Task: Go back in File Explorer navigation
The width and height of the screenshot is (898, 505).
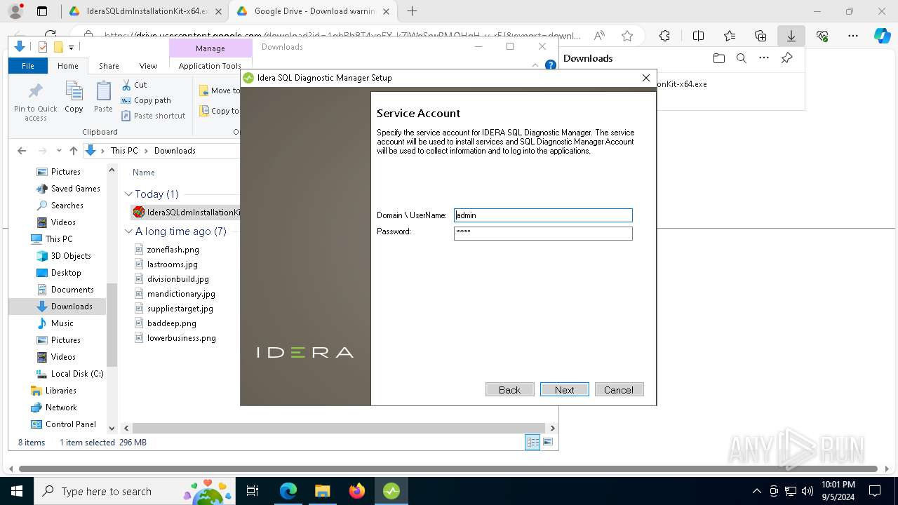Action: [22, 151]
